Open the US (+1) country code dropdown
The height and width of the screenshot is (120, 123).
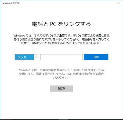coord(27,57)
